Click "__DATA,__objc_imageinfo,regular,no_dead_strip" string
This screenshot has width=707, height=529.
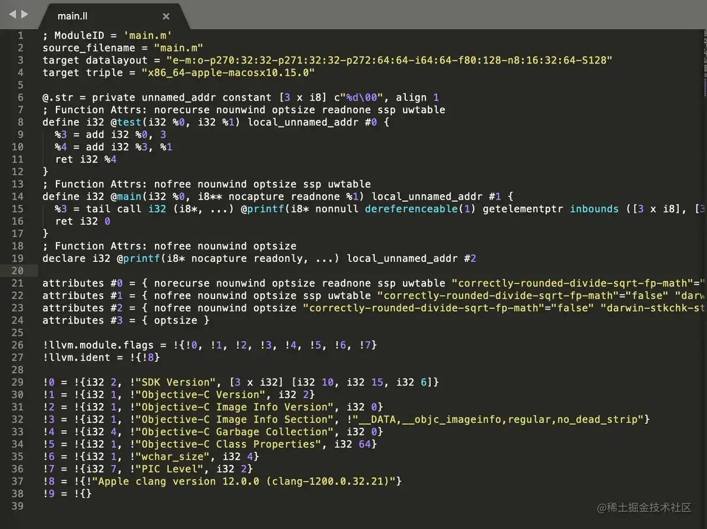[x=498, y=420]
